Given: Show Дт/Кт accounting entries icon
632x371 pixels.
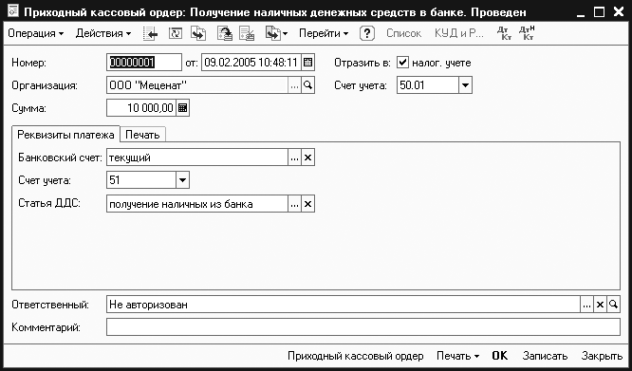Looking at the screenshot, I should (504, 33).
